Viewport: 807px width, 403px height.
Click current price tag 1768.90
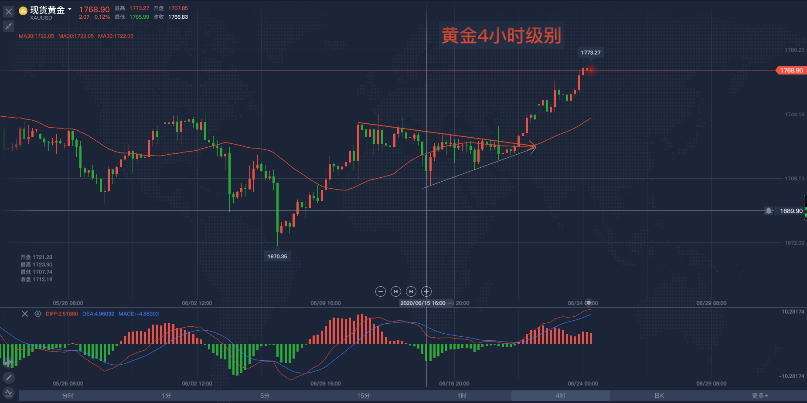pos(791,70)
